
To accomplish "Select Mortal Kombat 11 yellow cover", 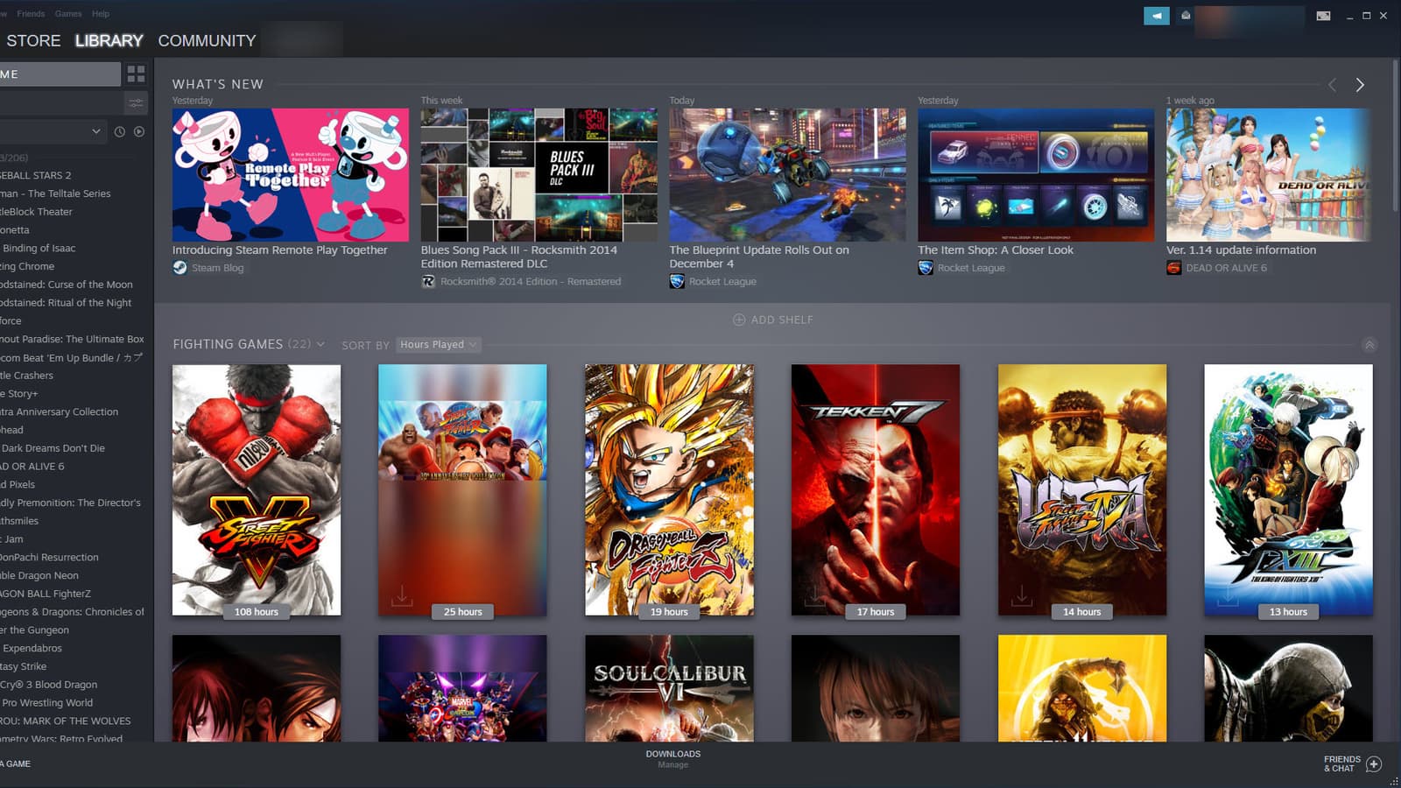I will (x=1082, y=688).
